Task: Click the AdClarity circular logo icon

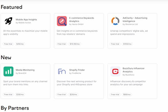Action: (115, 21)
